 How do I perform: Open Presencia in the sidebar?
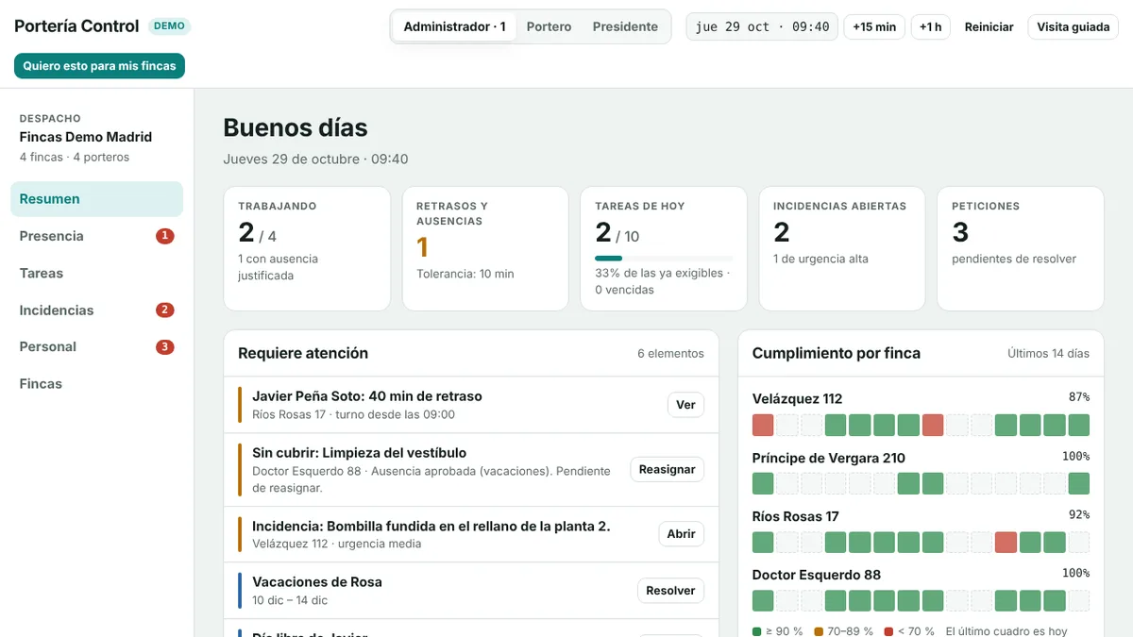coord(96,236)
